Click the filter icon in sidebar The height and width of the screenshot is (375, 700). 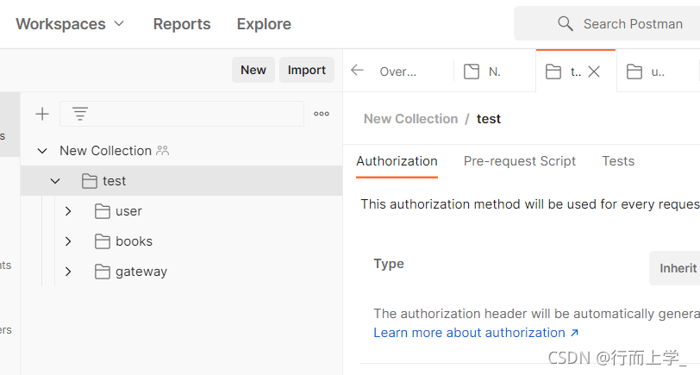(80, 114)
